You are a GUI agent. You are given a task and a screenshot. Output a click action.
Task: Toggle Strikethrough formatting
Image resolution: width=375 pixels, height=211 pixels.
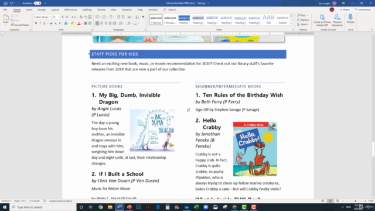pos(51,23)
